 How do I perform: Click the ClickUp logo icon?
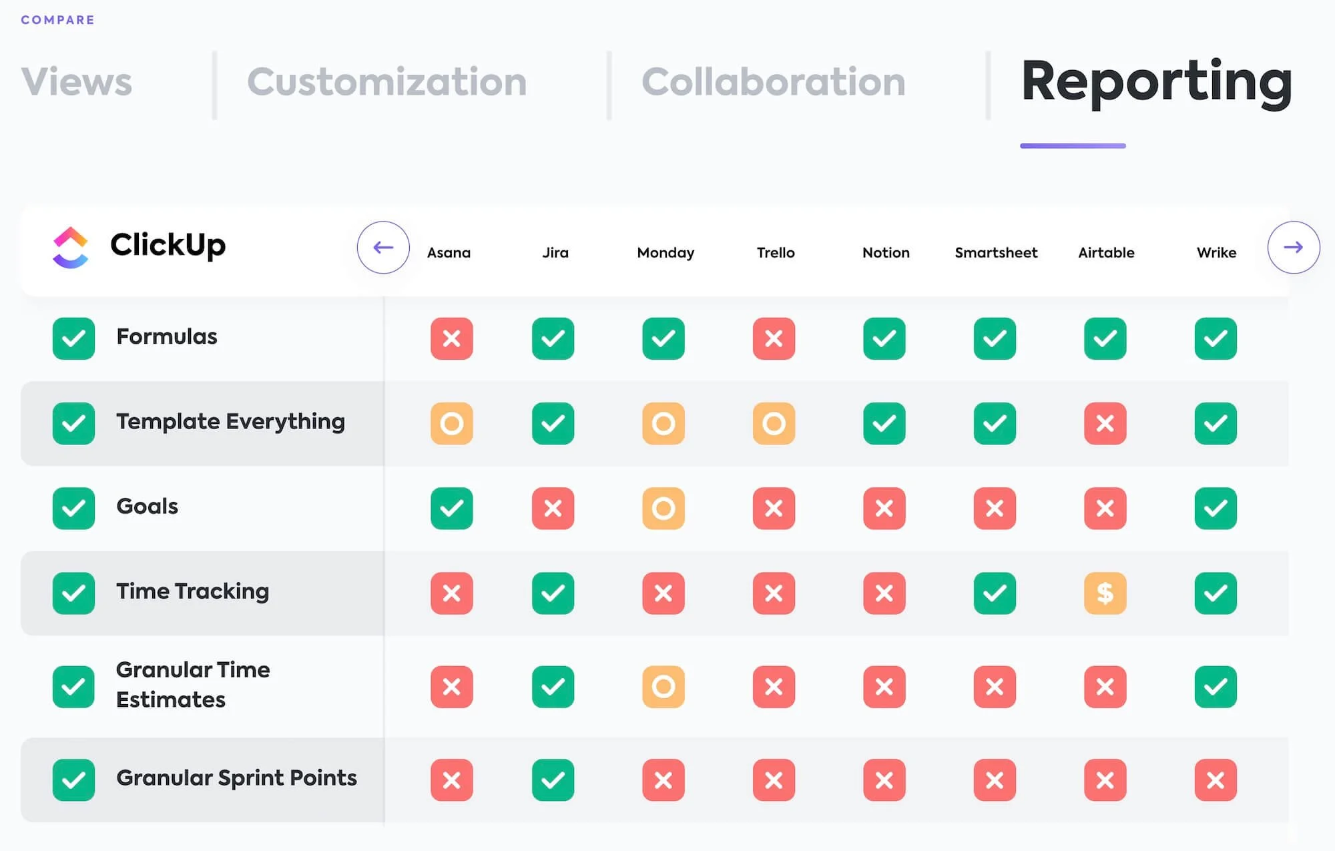pyautogui.click(x=71, y=248)
